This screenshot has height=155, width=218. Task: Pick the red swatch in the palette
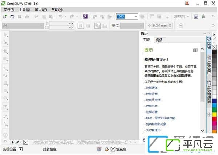[x=214, y=119]
